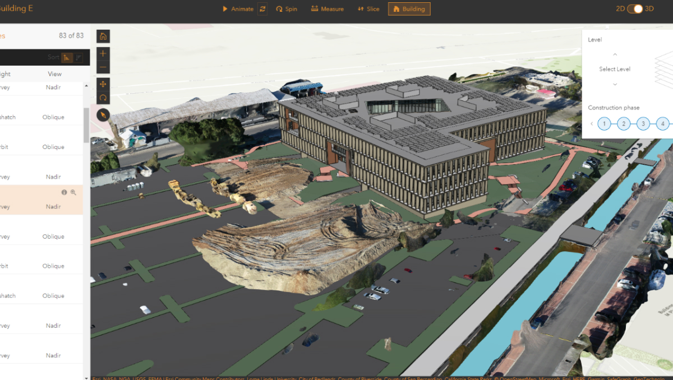Image resolution: width=673 pixels, height=380 pixels.
Task: Select the first Nadir row in list
Action: coord(42,87)
